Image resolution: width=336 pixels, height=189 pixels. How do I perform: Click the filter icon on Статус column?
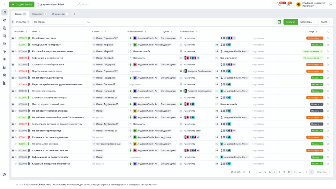pyautogui.click(x=317, y=32)
